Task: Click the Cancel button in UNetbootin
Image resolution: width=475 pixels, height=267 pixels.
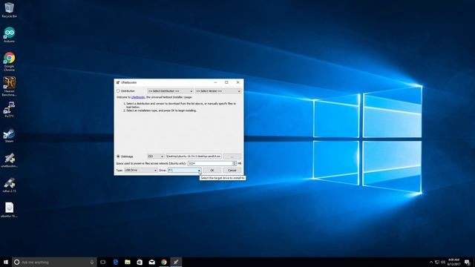Action: point(232,170)
